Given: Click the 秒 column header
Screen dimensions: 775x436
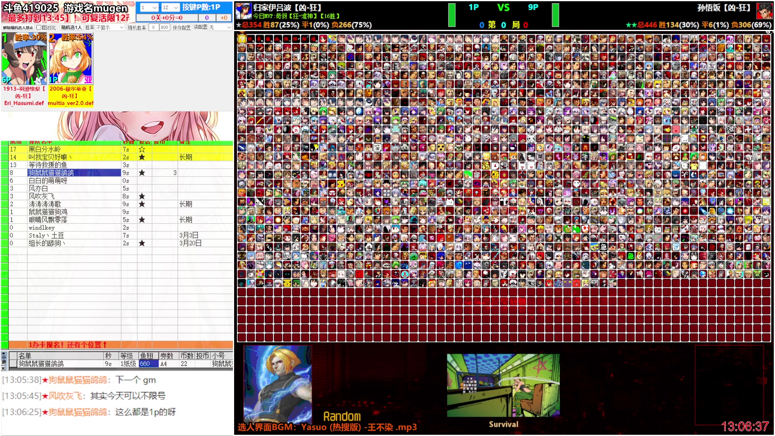Looking at the screenshot, I should pos(111,356).
